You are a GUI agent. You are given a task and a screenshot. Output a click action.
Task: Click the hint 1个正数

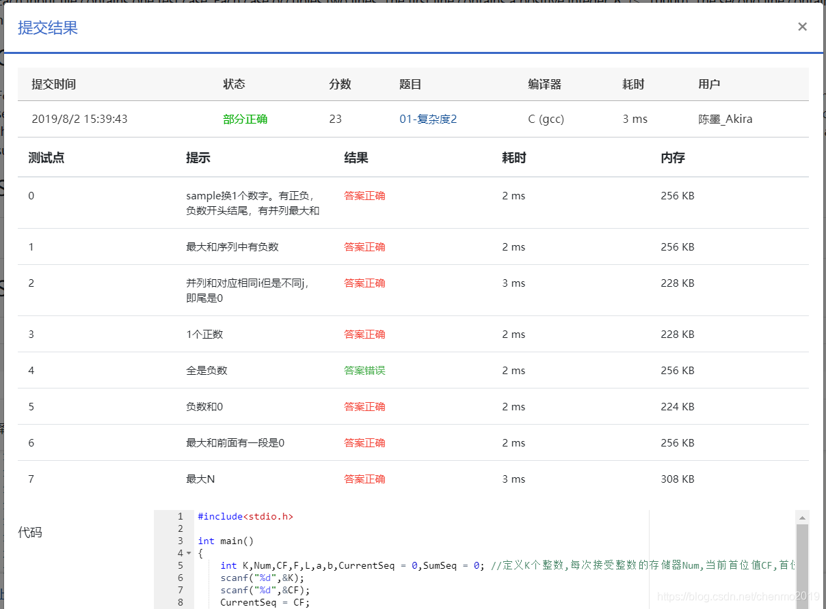coord(204,335)
